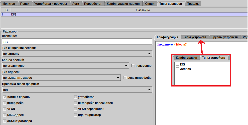Select the ISG row in table
Screen dimensions: 248x125
tap(124, 14)
